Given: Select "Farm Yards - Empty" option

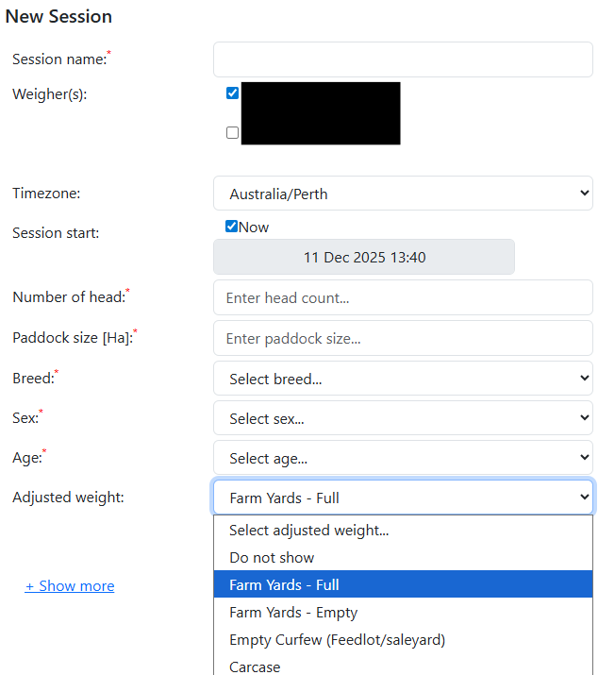Looking at the screenshot, I should tap(293, 613).
